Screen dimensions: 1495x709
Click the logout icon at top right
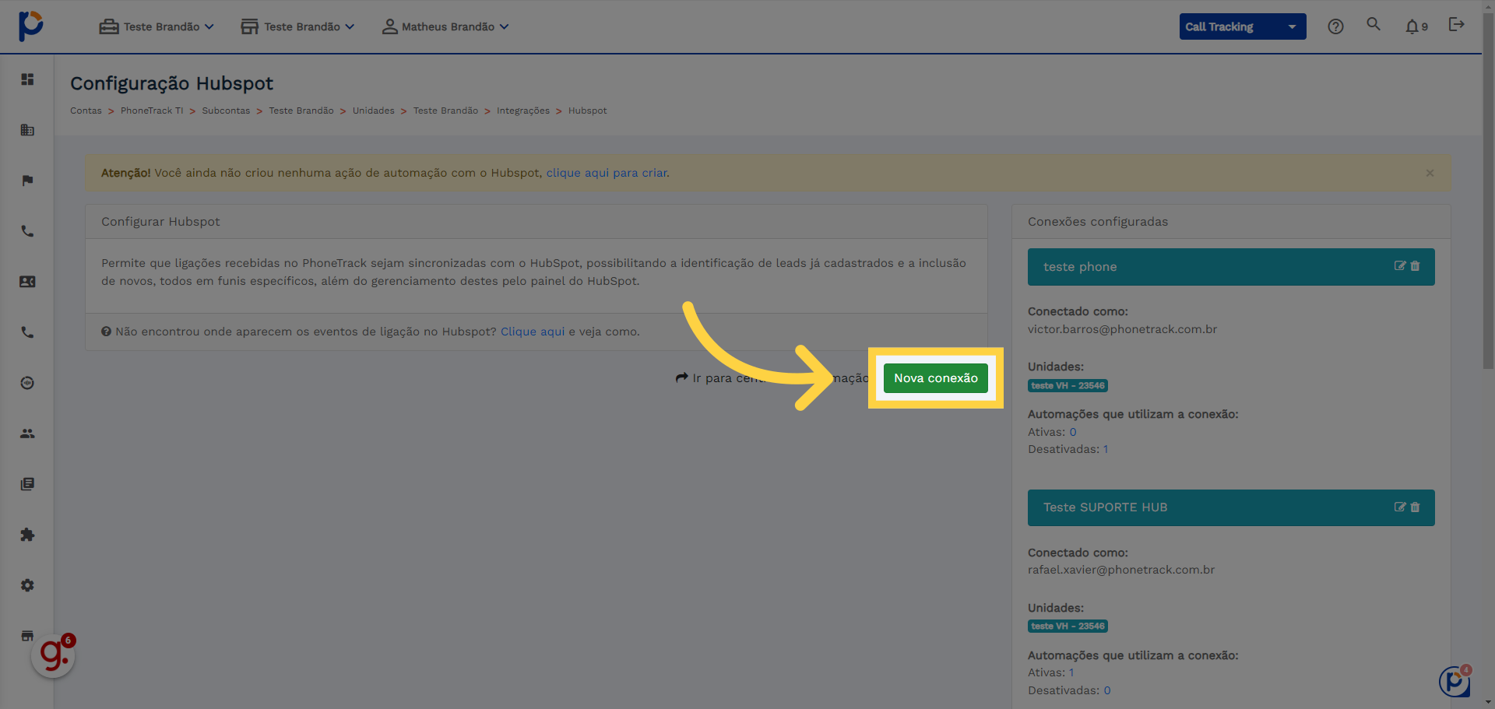pyautogui.click(x=1456, y=24)
